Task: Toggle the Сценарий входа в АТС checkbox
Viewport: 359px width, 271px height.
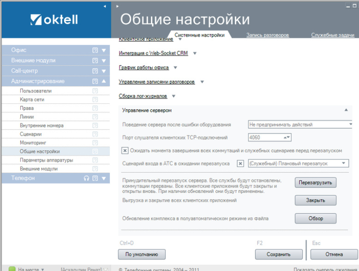Action: pyautogui.click(x=241, y=164)
